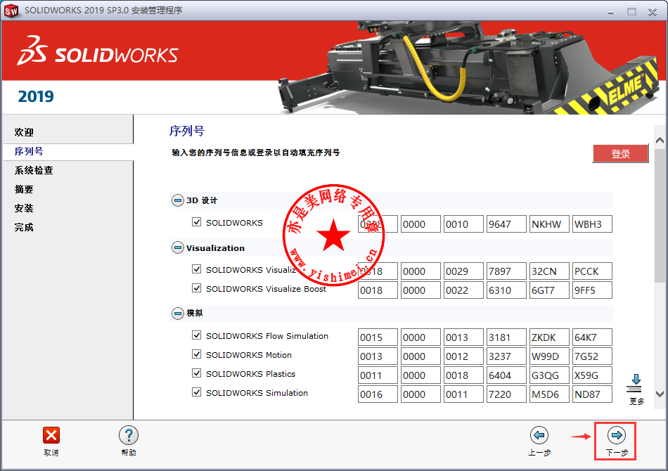The image size is (668, 471).
Task: Select 序列号 in the sidebar
Action: coord(29,151)
